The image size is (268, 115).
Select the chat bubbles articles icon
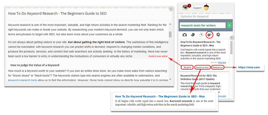point(210,35)
